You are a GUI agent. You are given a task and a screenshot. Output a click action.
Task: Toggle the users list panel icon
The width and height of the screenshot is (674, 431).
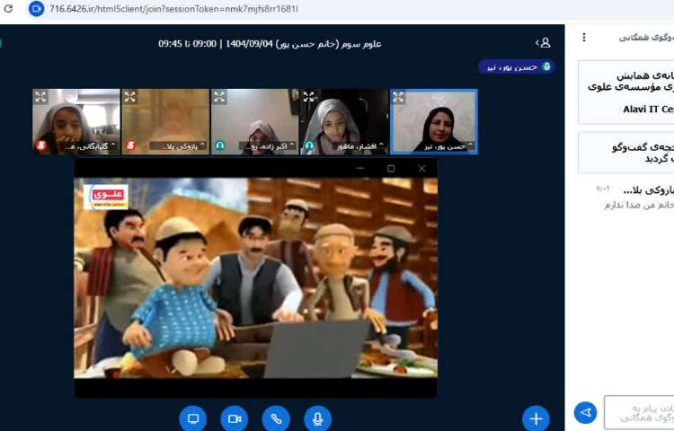point(543,42)
